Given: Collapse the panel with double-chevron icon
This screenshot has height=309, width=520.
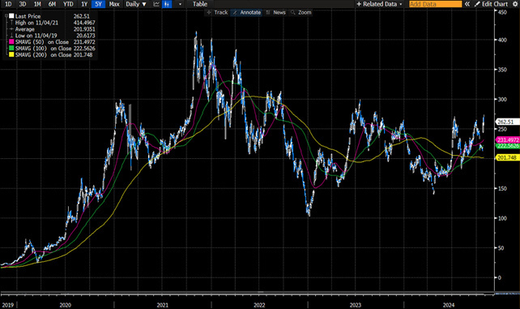Looking at the screenshot, I should click(x=467, y=4).
